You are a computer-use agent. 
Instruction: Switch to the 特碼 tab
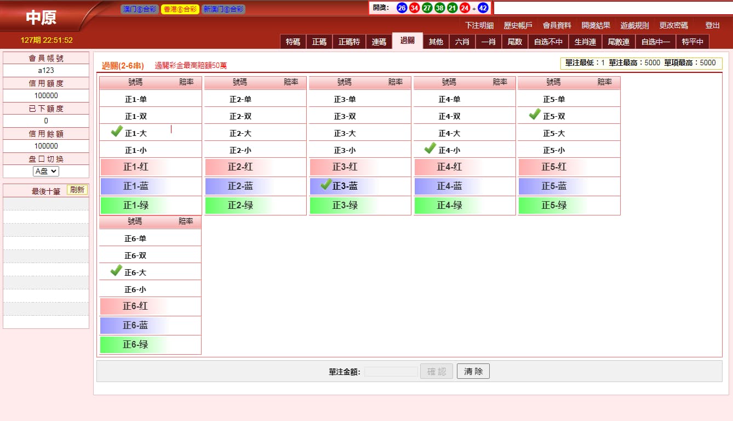293,42
